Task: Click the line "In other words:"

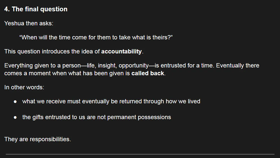Action: (x=24, y=87)
